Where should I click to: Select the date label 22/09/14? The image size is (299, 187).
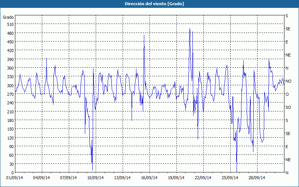tap(203, 178)
